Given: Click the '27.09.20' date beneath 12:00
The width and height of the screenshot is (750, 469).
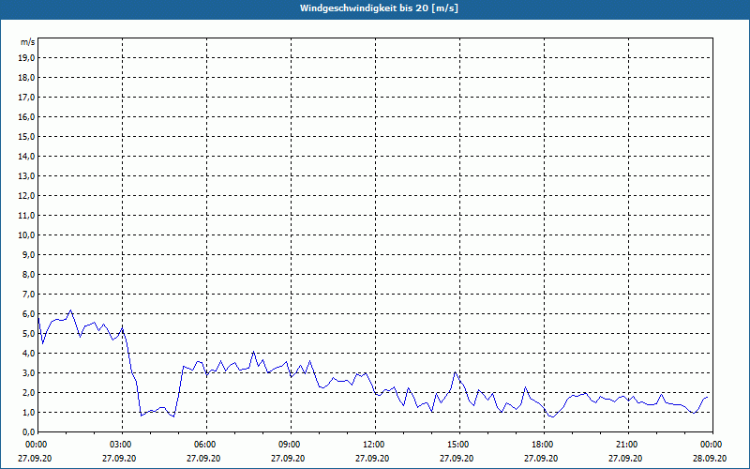Looking at the screenshot, I should (x=372, y=458).
